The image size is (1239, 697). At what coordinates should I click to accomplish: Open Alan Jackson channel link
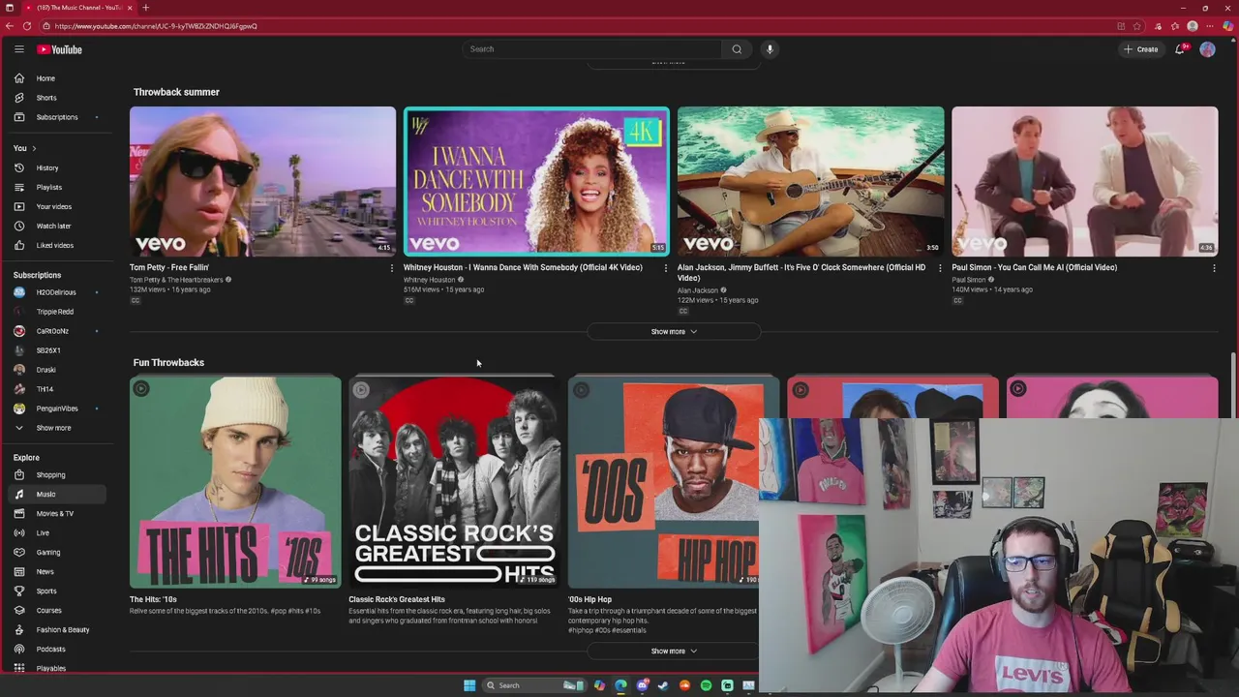[x=698, y=290]
